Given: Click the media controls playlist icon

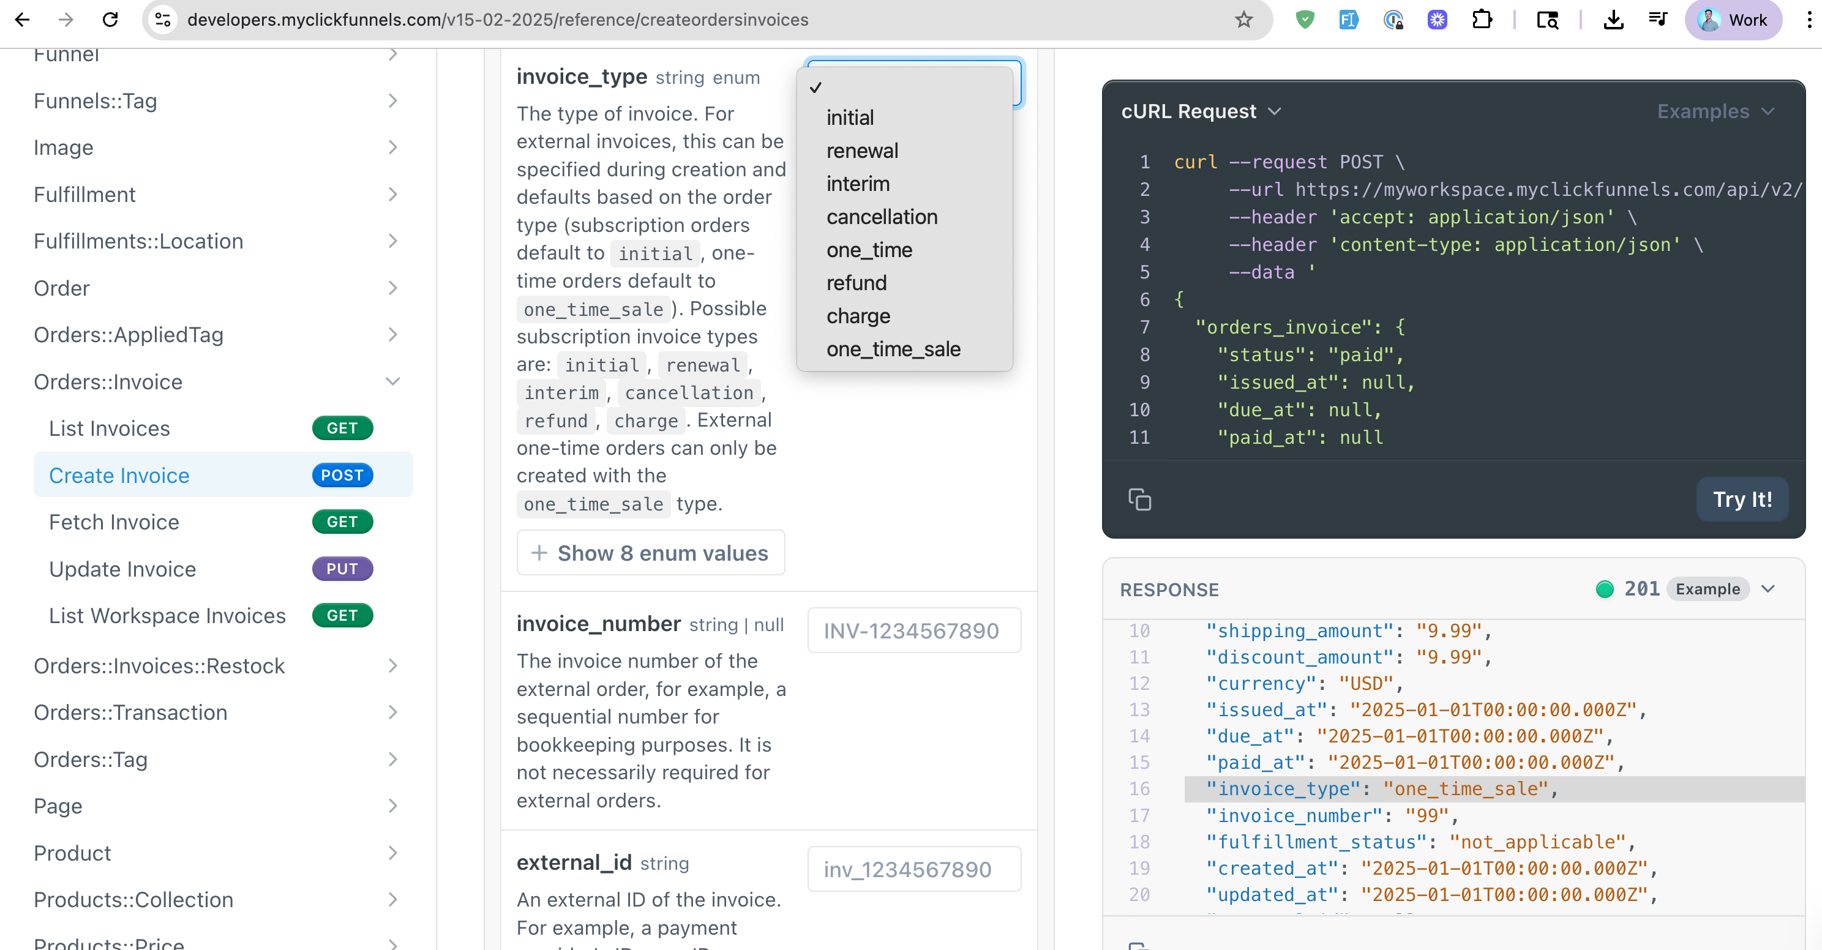Looking at the screenshot, I should click(x=1657, y=20).
